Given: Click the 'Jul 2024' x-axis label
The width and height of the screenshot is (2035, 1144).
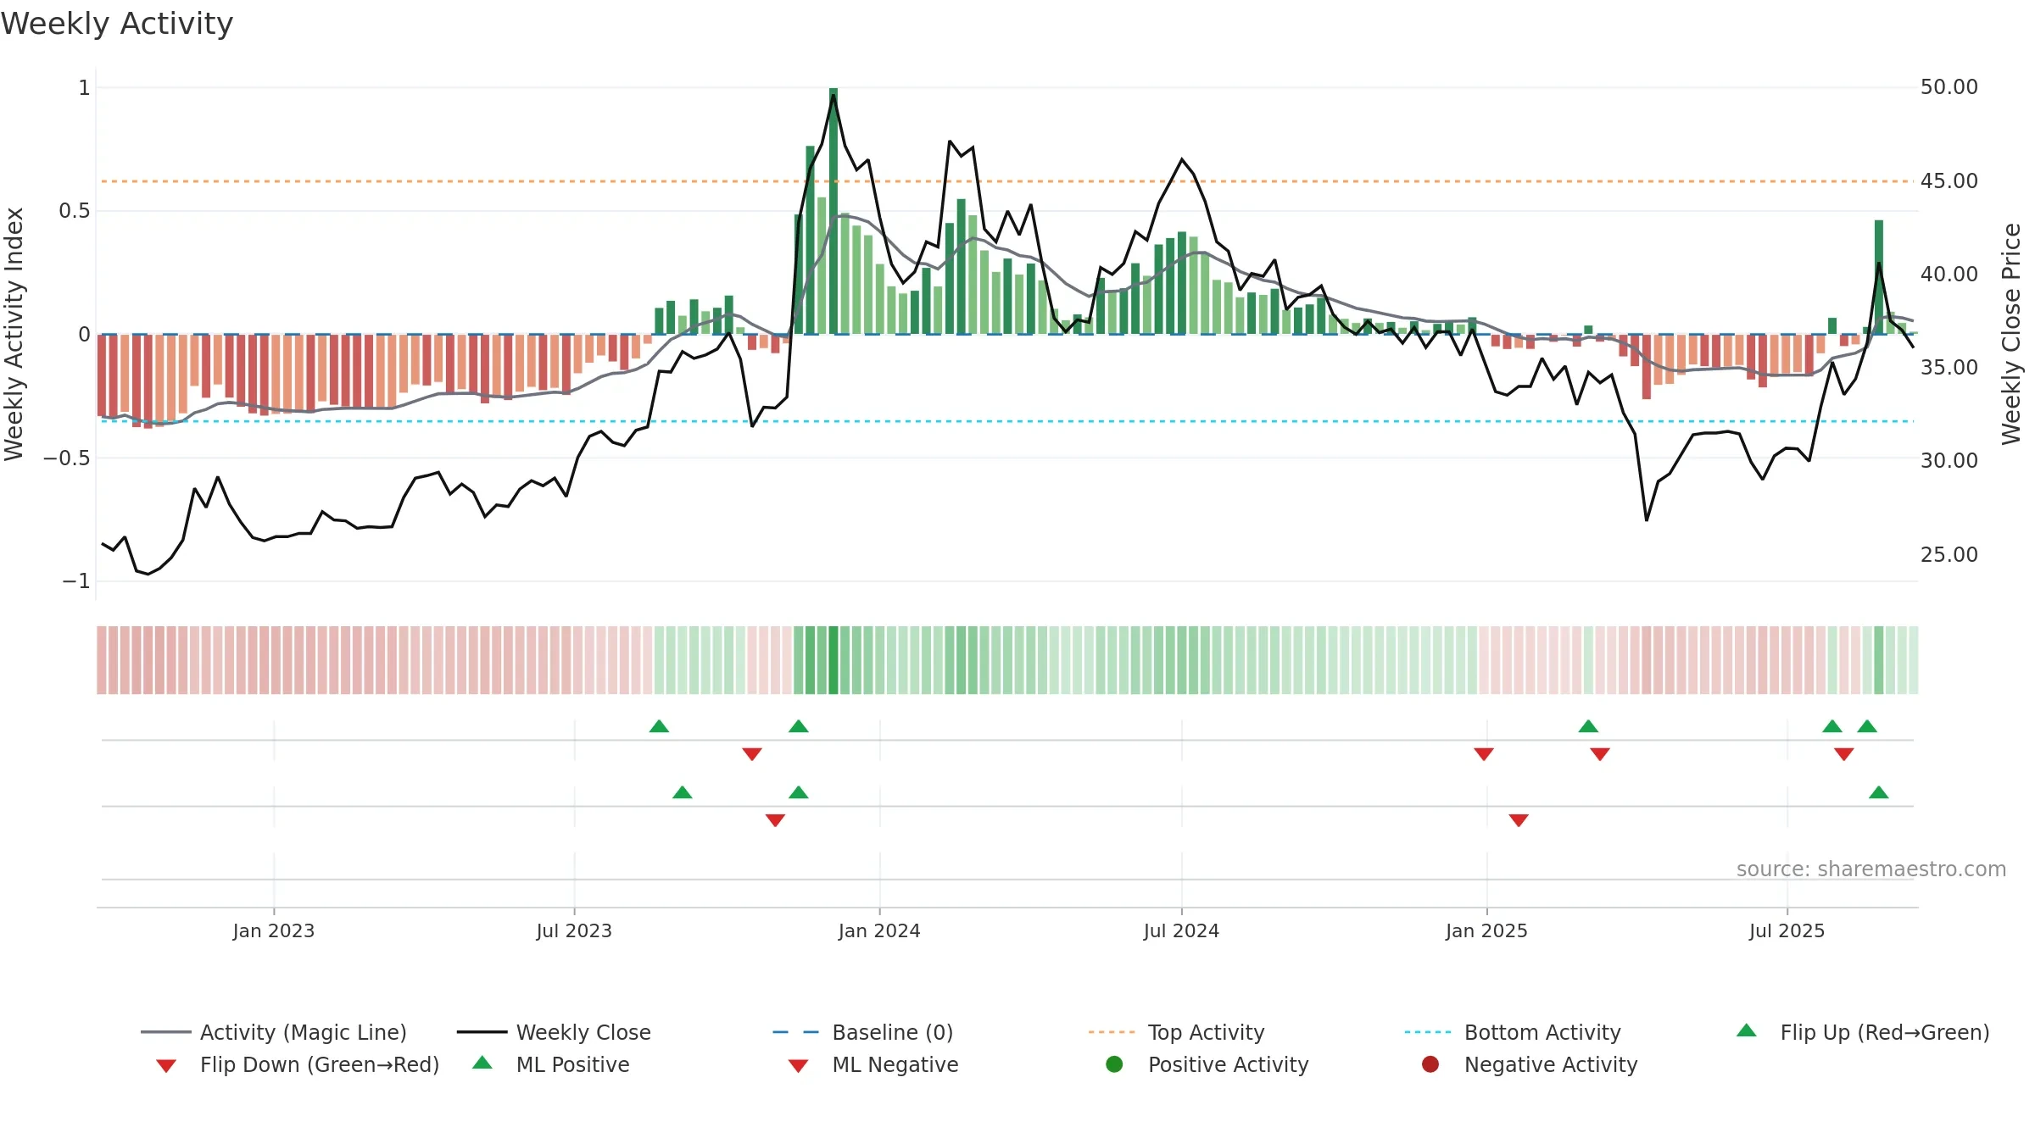Looking at the screenshot, I should pos(1181,930).
